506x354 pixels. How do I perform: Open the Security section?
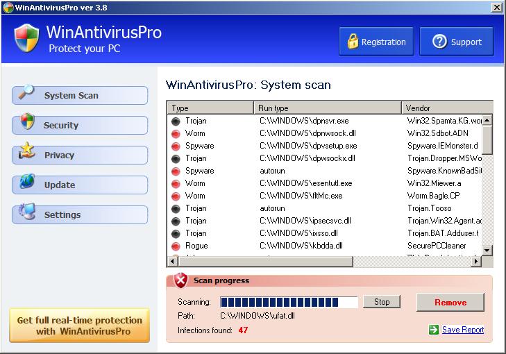tap(80, 126)
